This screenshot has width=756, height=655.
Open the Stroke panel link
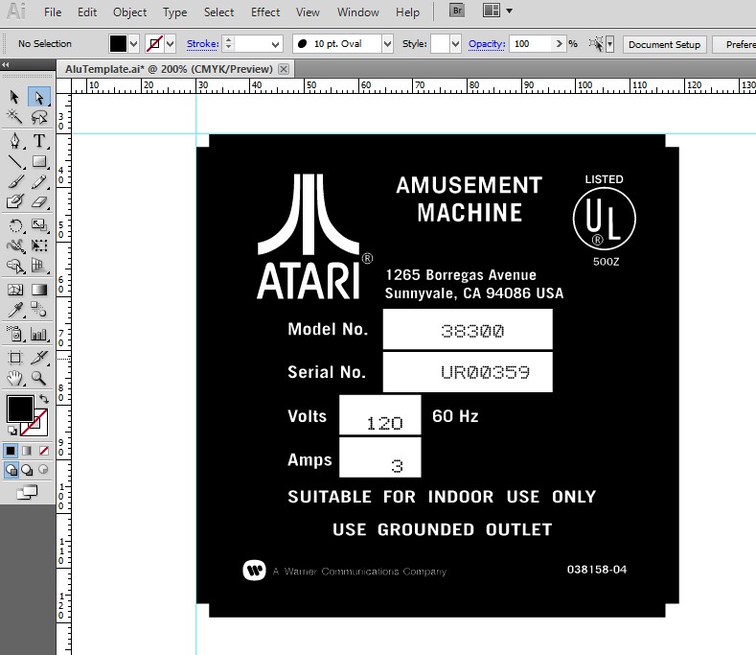[202, 44]
